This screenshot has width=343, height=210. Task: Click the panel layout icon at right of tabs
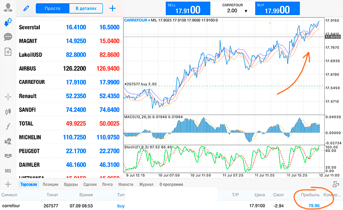pyautogui.click(x=336, y=184)
